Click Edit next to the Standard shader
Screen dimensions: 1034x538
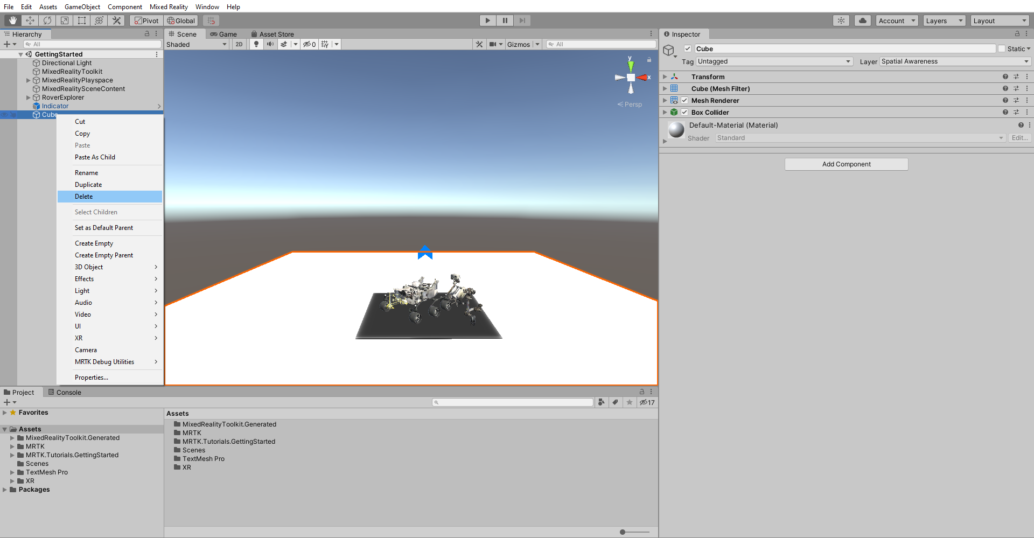1019,137
